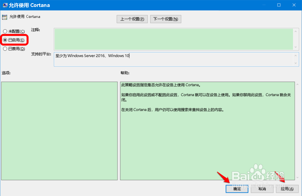Click the policy icon beside 允许使用 Cortana

5,17
